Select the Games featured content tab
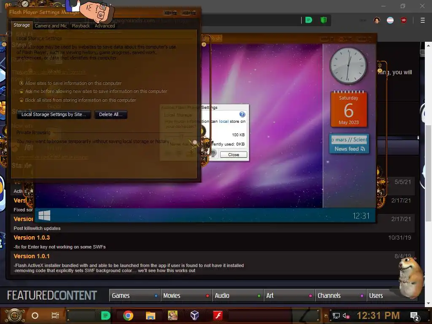Viewport: 432px width, 324px height. [135, 295]
